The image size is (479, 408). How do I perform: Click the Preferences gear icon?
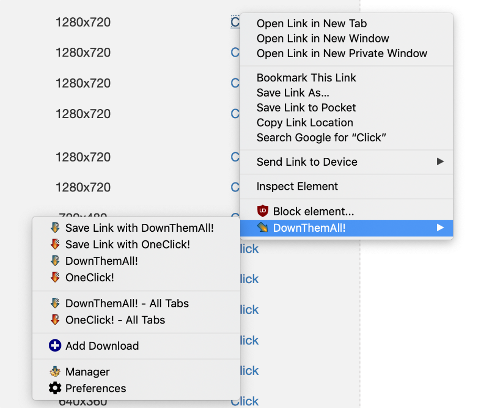point(55,388)
